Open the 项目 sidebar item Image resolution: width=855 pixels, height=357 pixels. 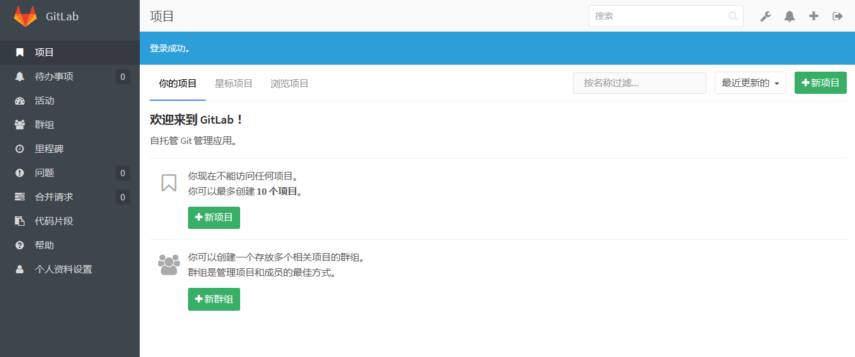[x=70, y=53]
